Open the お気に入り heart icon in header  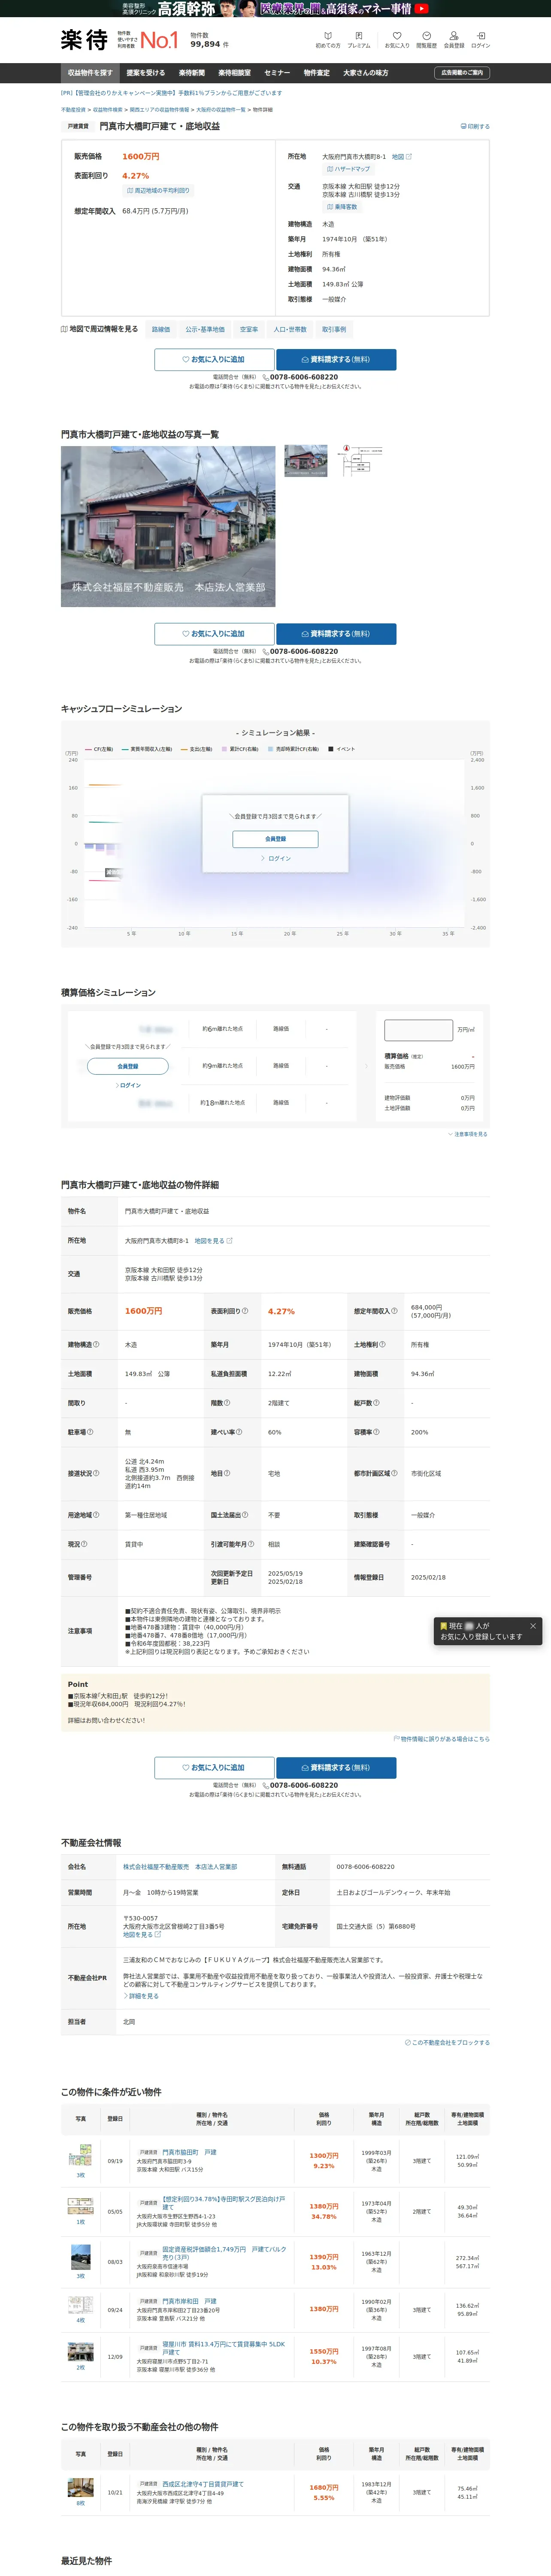(x=397, y=40)
